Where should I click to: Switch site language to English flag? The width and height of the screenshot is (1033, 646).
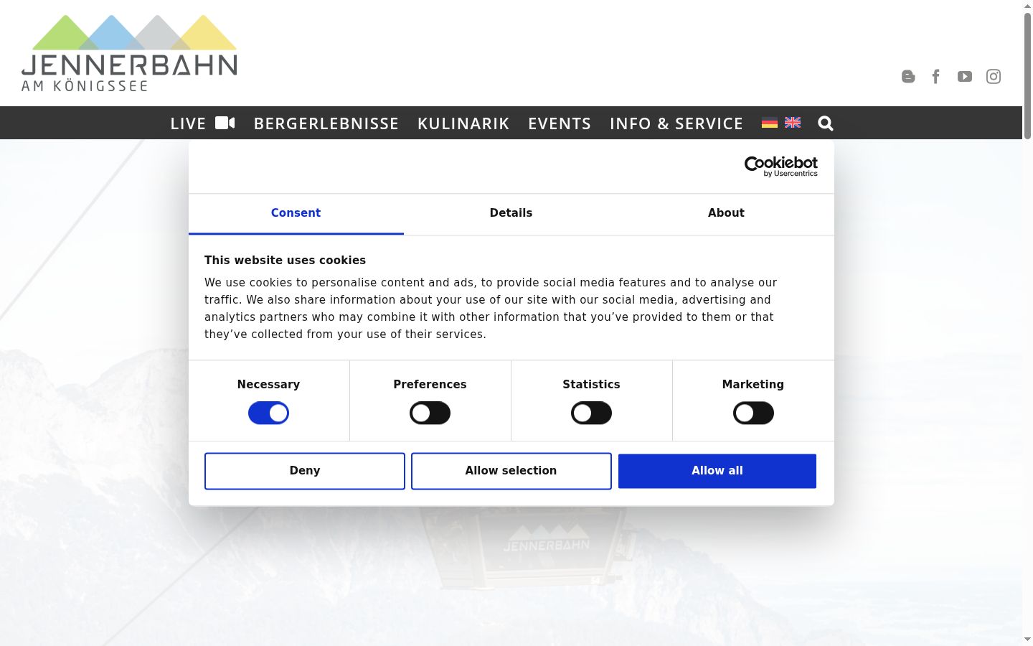pos(793,123)
